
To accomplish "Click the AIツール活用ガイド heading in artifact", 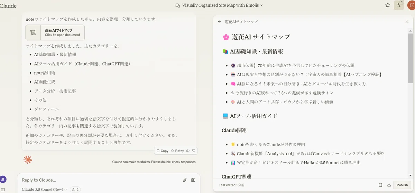I will [254, 116].
